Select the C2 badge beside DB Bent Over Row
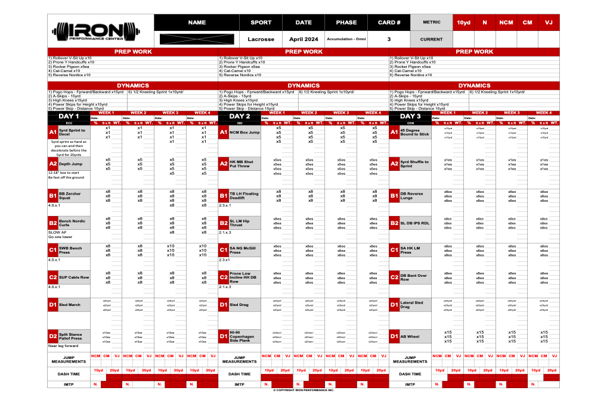This screenshot has width=607, height=406. (x=394, y=278)
